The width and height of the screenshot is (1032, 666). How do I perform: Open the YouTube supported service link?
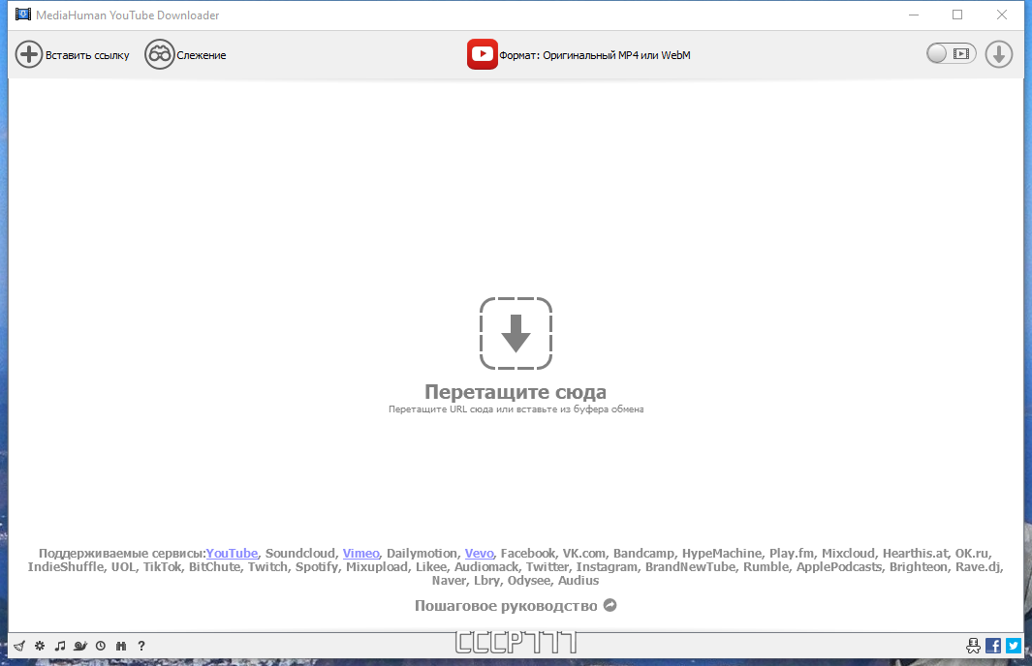tap(232, 554)
